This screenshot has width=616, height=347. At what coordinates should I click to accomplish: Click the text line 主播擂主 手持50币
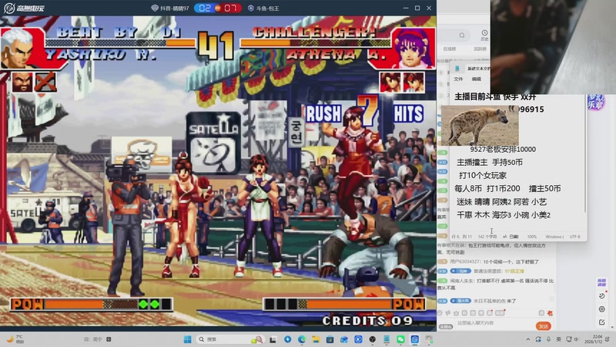(x=490, y=162)
